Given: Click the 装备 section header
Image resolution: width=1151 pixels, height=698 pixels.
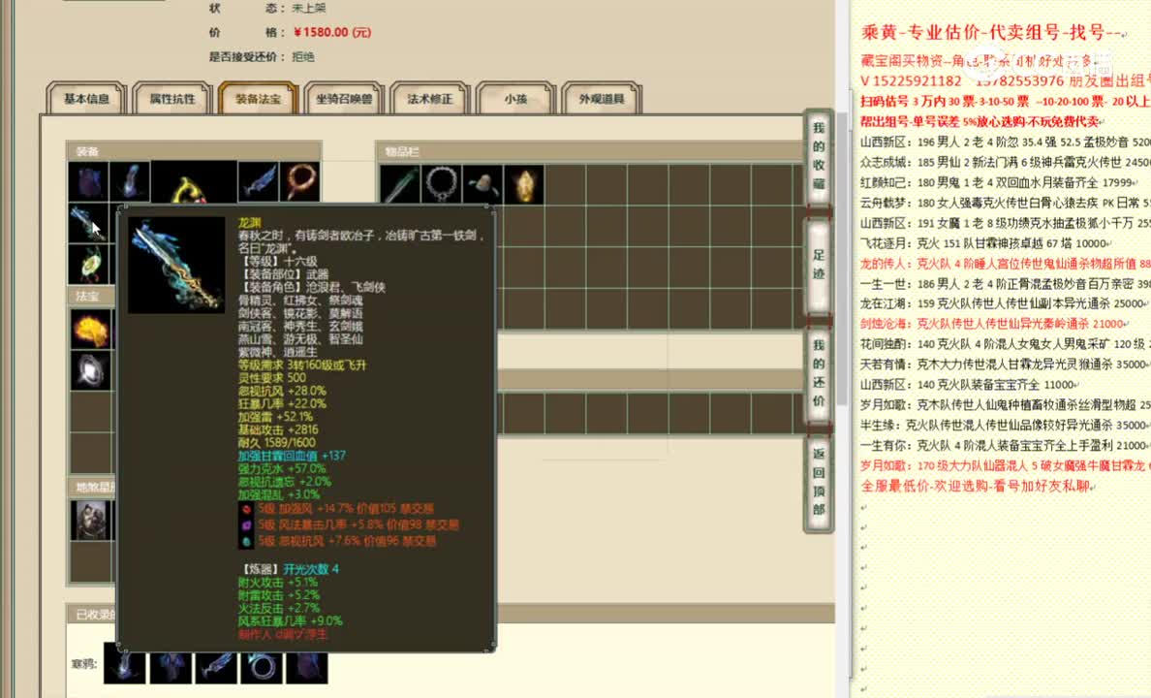Looking at the screenshot, I should coord(194,151).
